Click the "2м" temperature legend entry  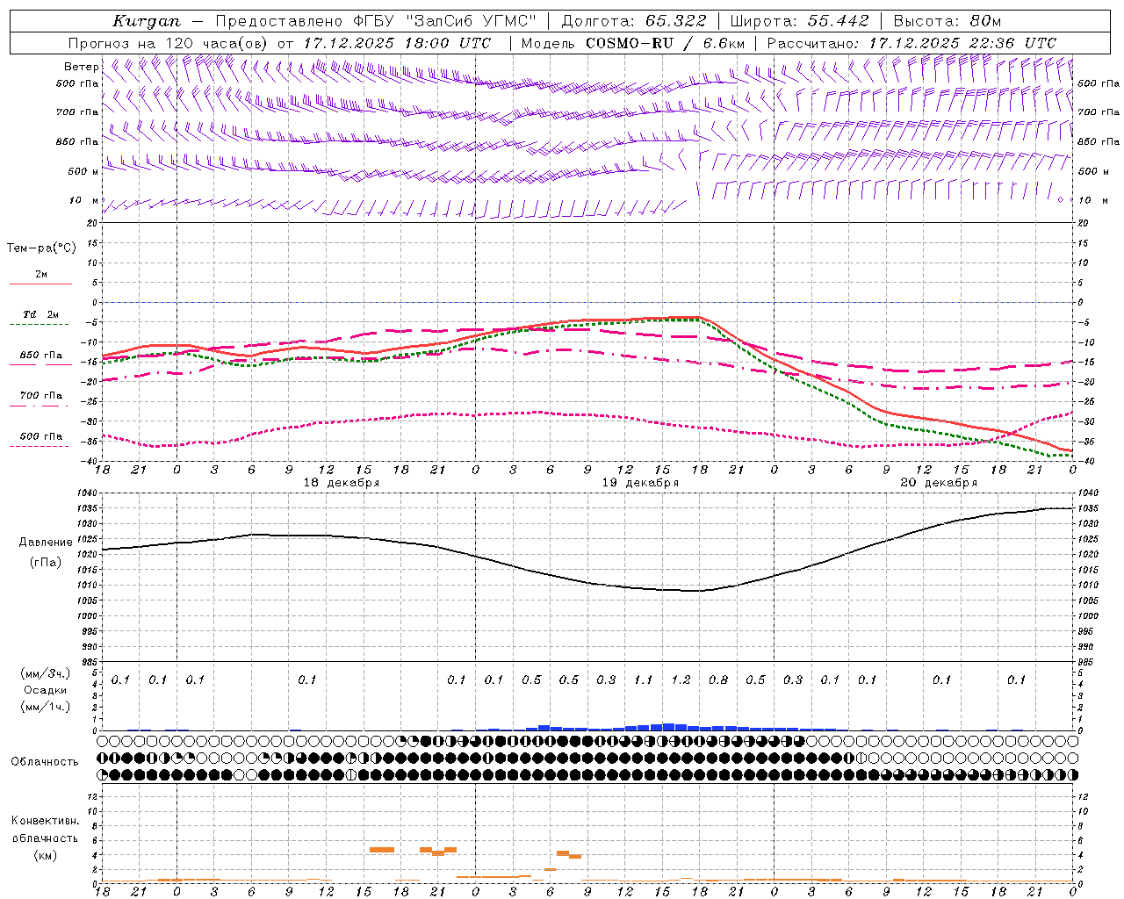(41, 274)
